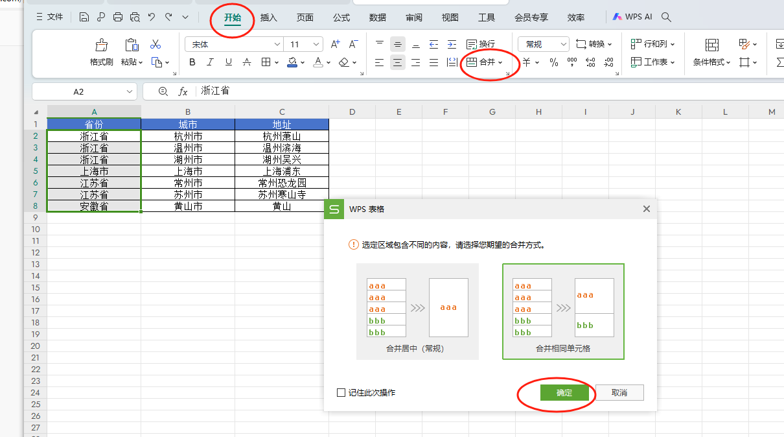Click the WPS AI button
The height and width of the screenshot is (437, 784).
pyautogui.click(x=632, y=17)
